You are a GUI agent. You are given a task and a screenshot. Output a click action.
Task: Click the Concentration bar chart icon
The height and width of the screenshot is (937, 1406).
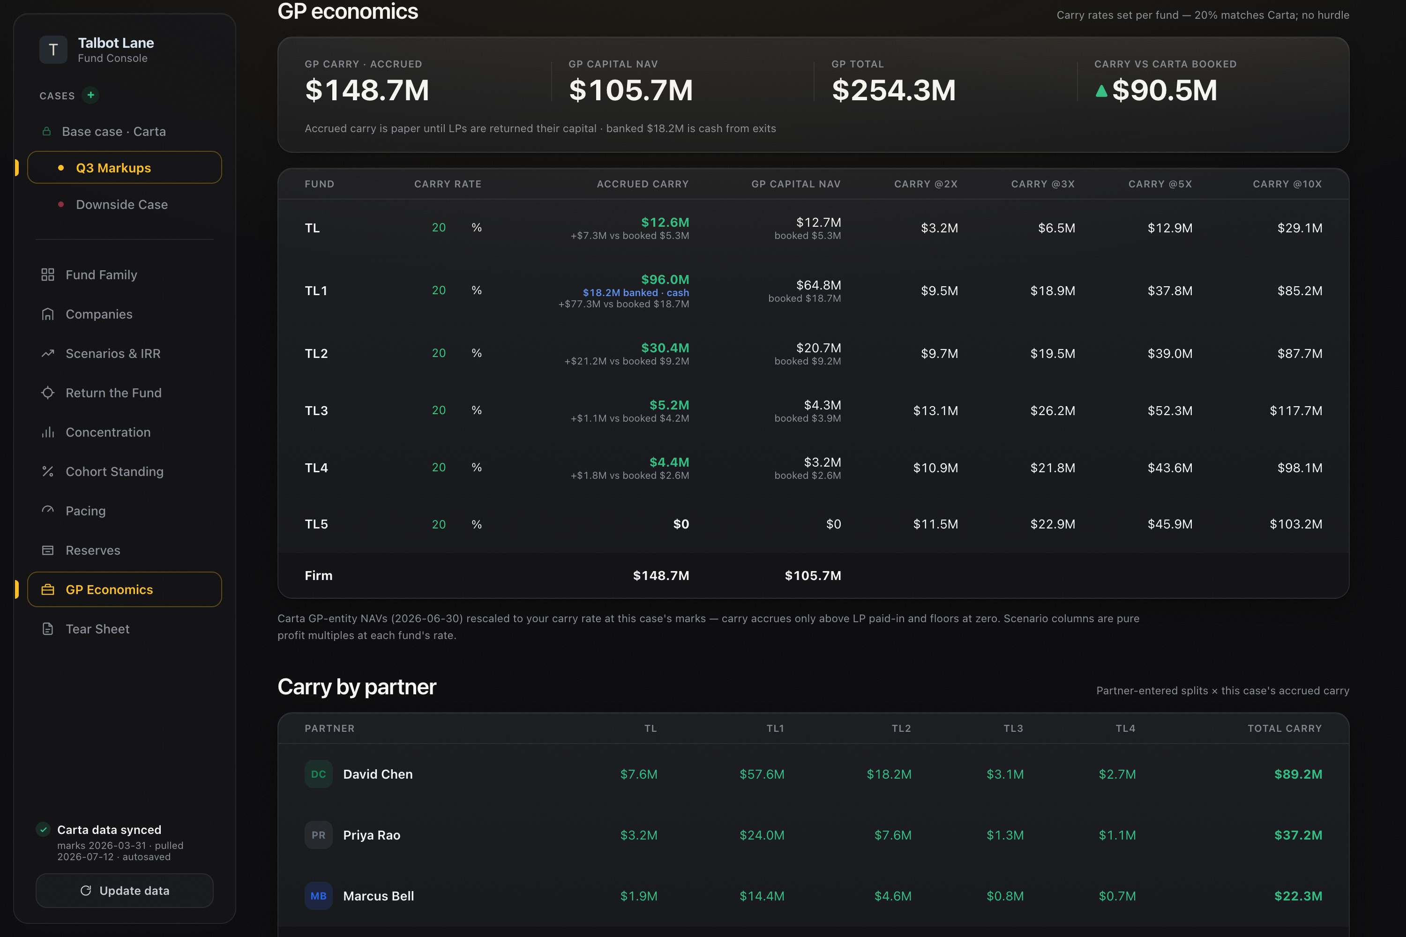[x=48, y=432]
